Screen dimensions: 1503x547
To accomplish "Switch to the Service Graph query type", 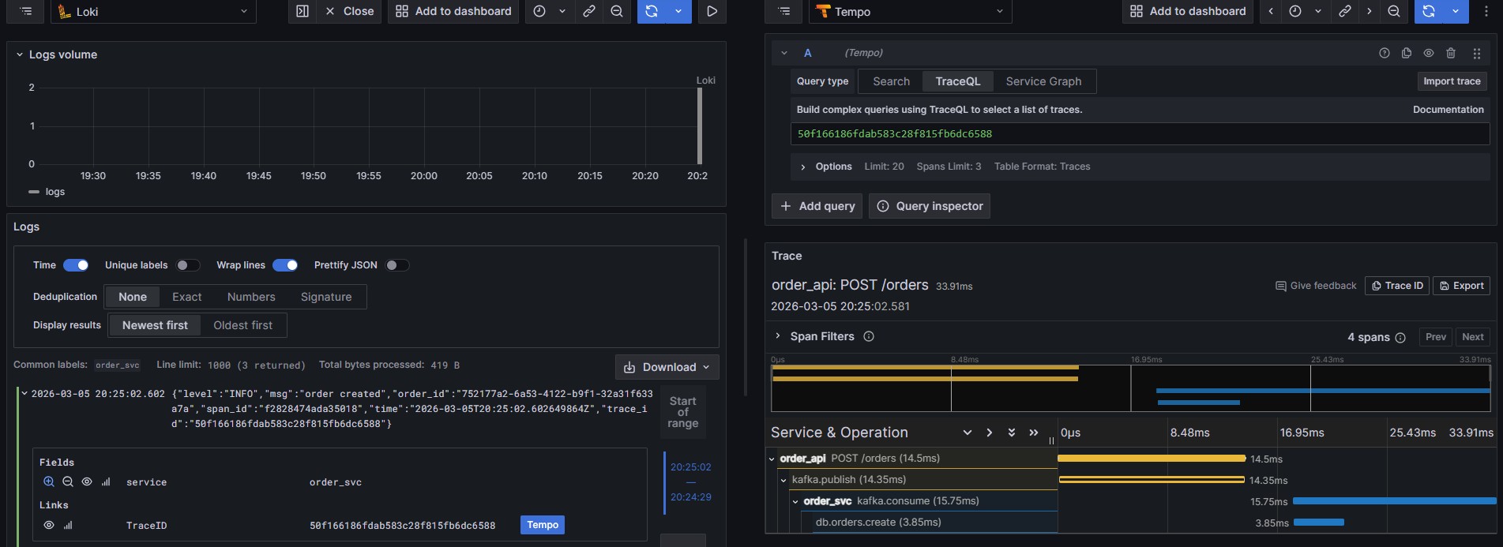I will pyautogui.click(x=1043, y=81).
